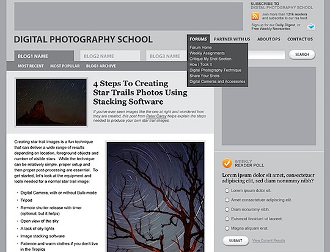The width and height of the screenshot is (330, 252).
Task: Show MOST POPULAR posts
Action: pos(65,66)
